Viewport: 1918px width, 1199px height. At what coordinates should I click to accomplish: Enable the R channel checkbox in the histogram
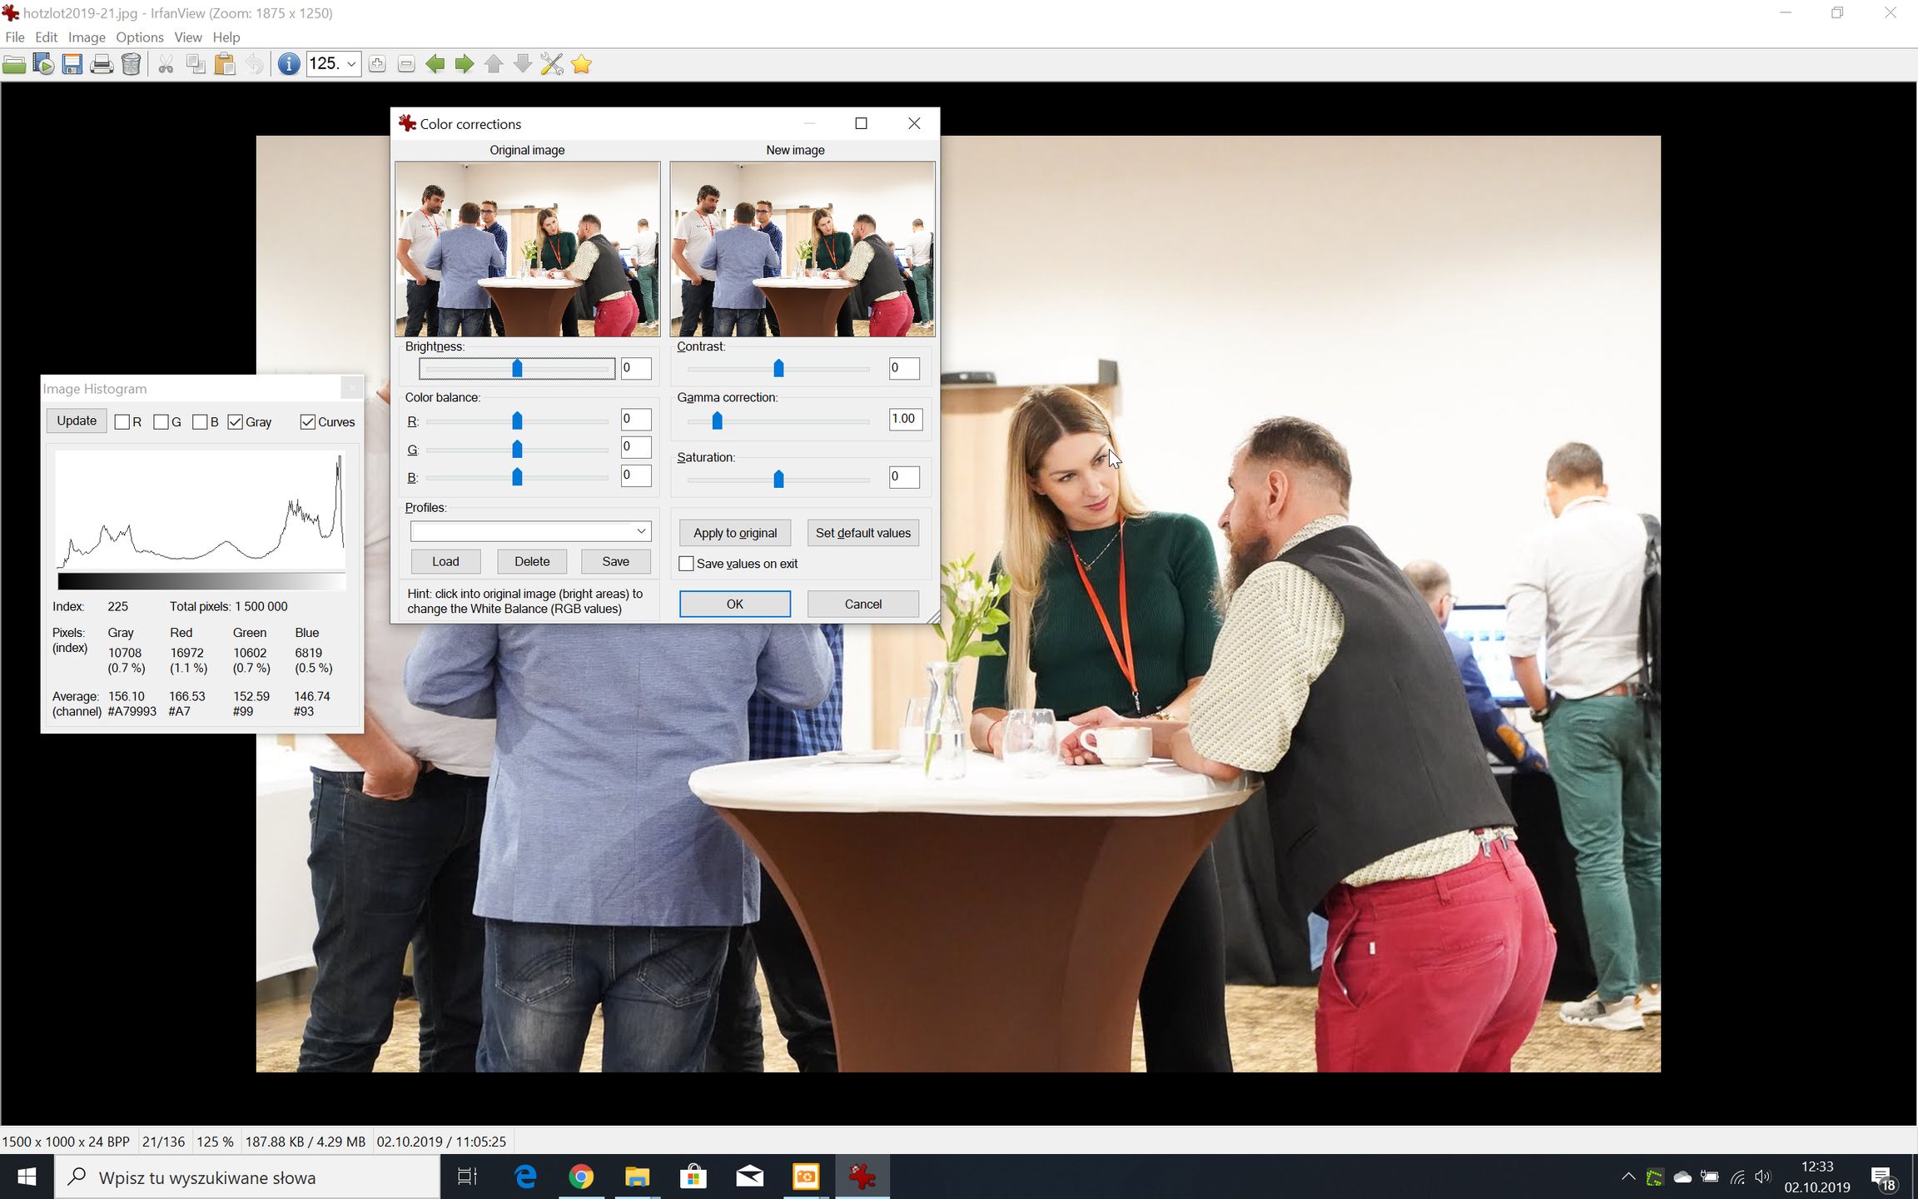pyautogui.click(x=122, y=422)
